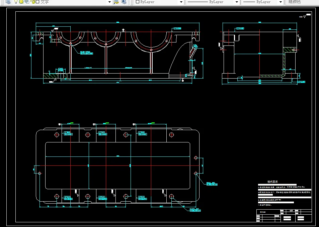Select the 技术要求 heading text

pyautogui.click(x=272, y=182)
